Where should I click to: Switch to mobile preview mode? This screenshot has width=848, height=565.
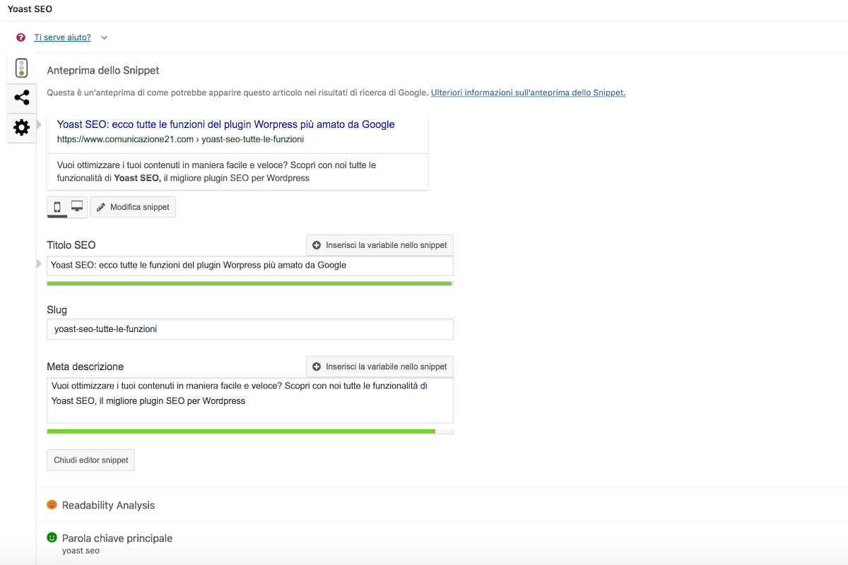[57, 207]
